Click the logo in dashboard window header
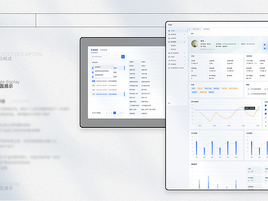Image resolution: width=268 pixels, height=201 pixels. click(x=170, y=25)
